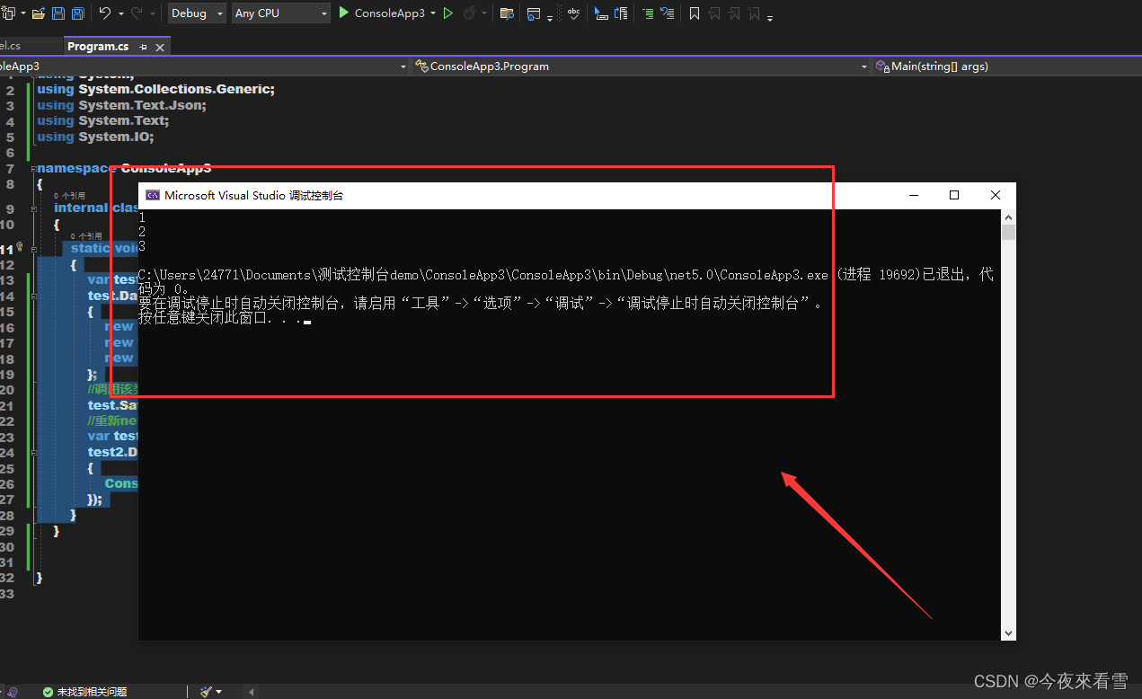The image size is (1142, 699).
Task: Toggle a bookmark on the current line
Action: pos(695,13)
